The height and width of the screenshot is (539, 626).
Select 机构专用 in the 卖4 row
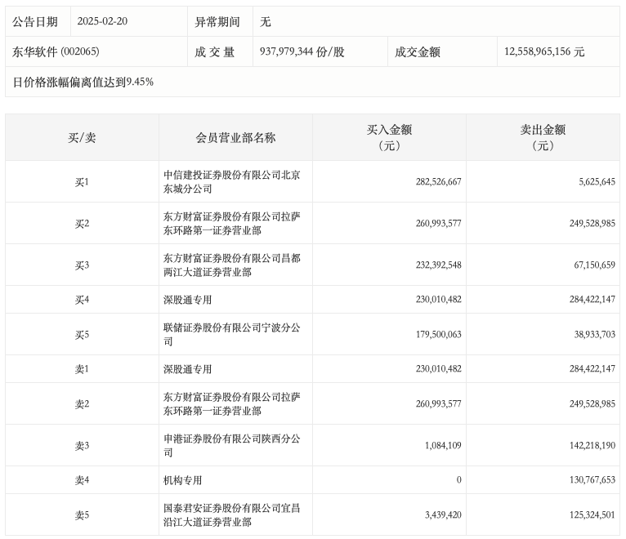pyautogui.click(x=182, y=480)
